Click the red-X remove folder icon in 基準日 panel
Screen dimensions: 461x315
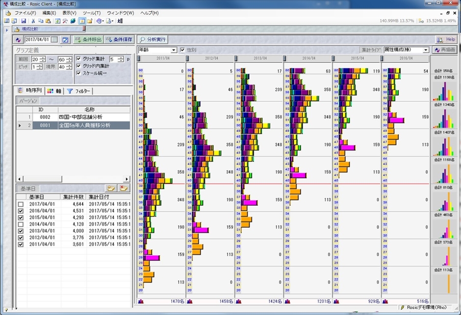coord(124,189)
